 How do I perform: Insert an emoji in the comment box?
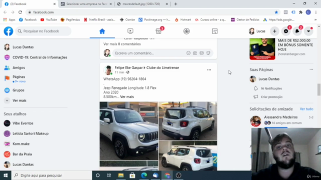coord(189,53)
